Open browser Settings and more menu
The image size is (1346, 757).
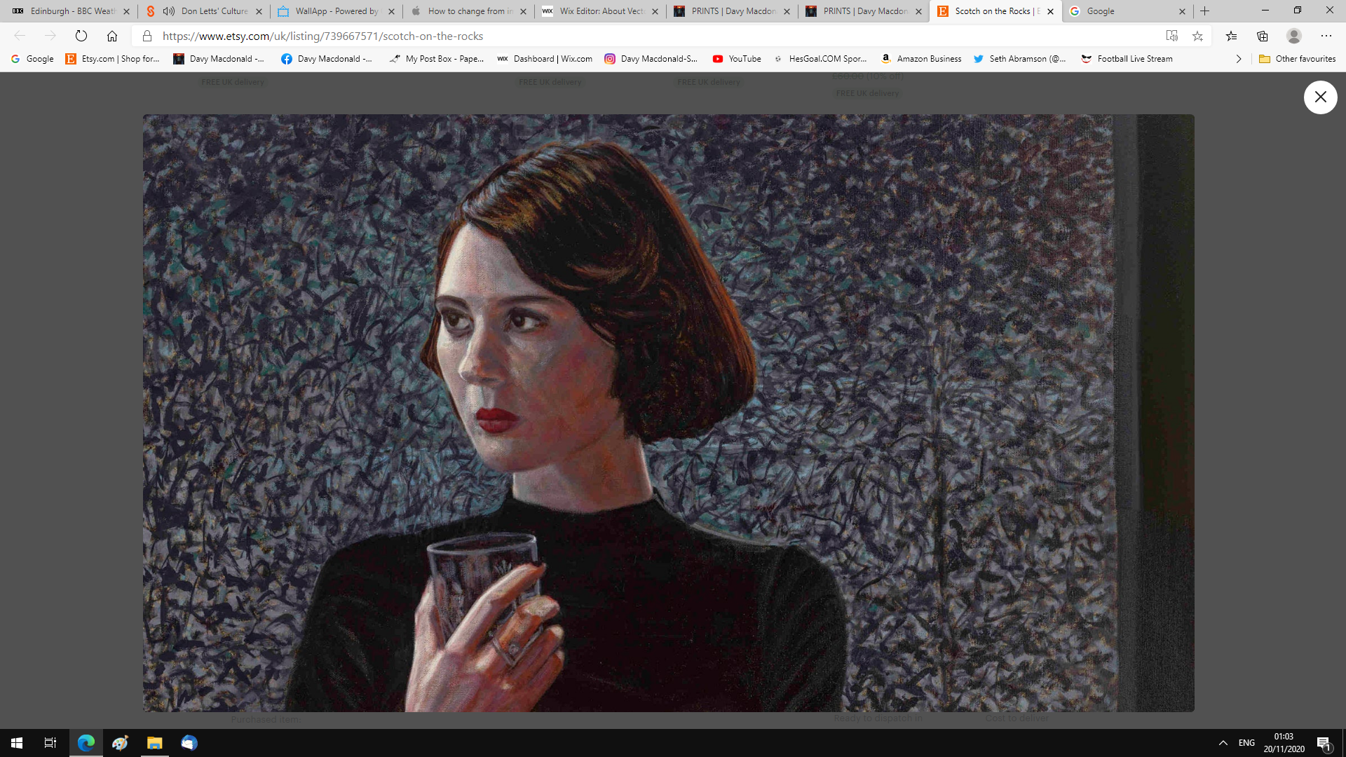click(x=1326, y=36)
